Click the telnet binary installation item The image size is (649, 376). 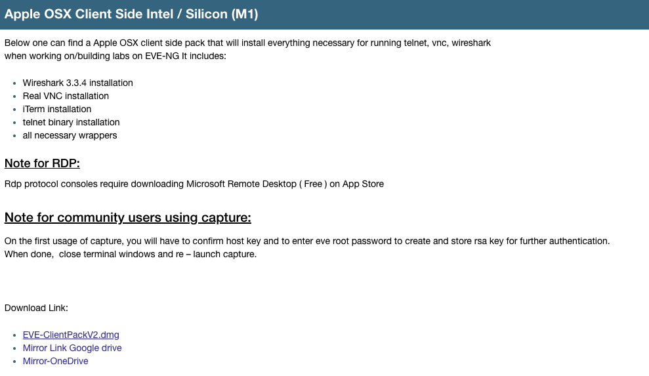(x=71, y=123)
